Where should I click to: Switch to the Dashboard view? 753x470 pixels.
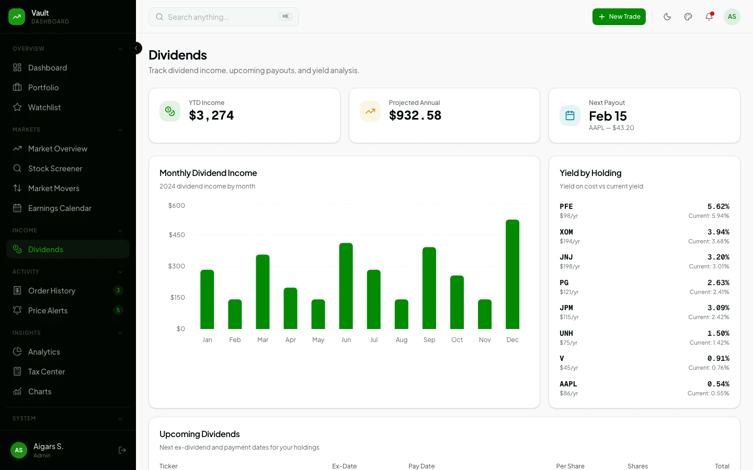pyautogui.click(x=48, y=67)
